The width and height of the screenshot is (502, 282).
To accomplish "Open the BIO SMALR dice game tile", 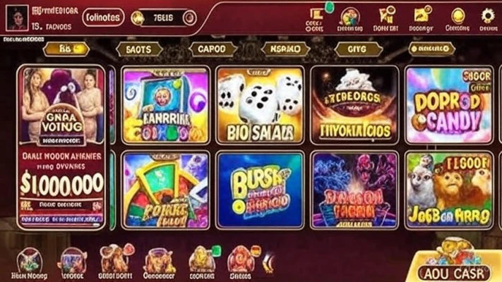I will click(x=260, y=105).
